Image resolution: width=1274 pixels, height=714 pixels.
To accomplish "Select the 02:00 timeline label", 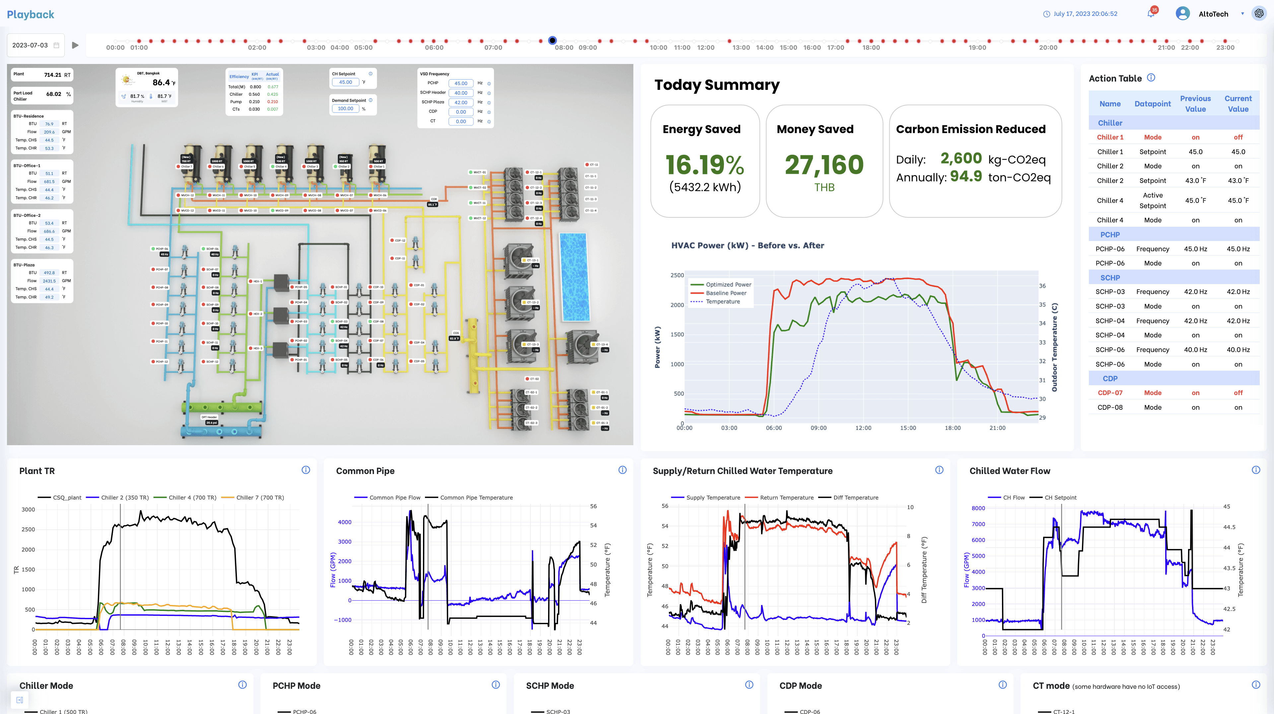I will 257,47.
